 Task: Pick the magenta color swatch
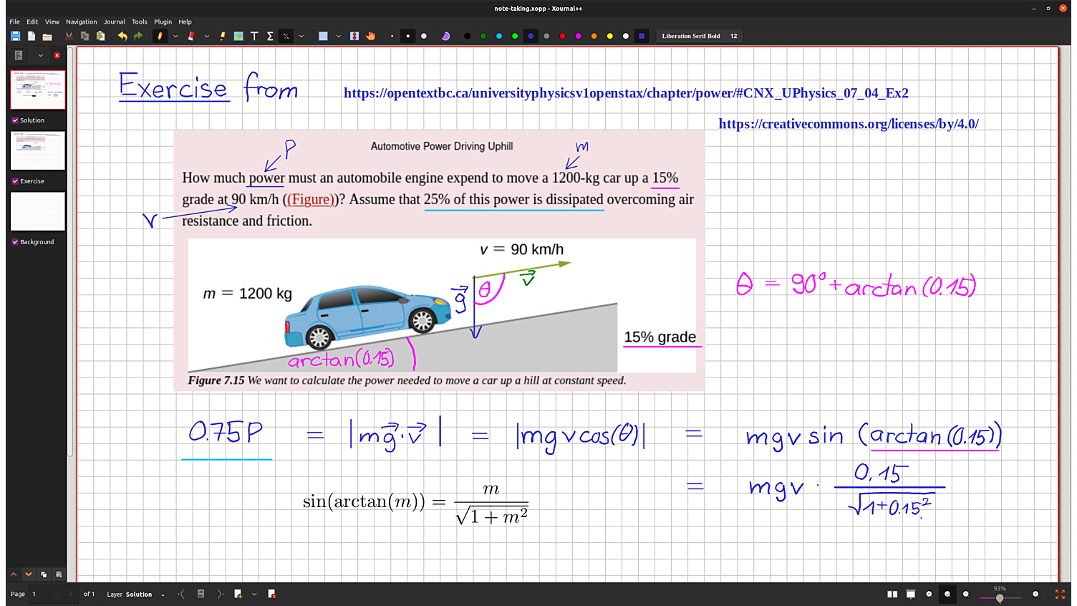point(578,36)
